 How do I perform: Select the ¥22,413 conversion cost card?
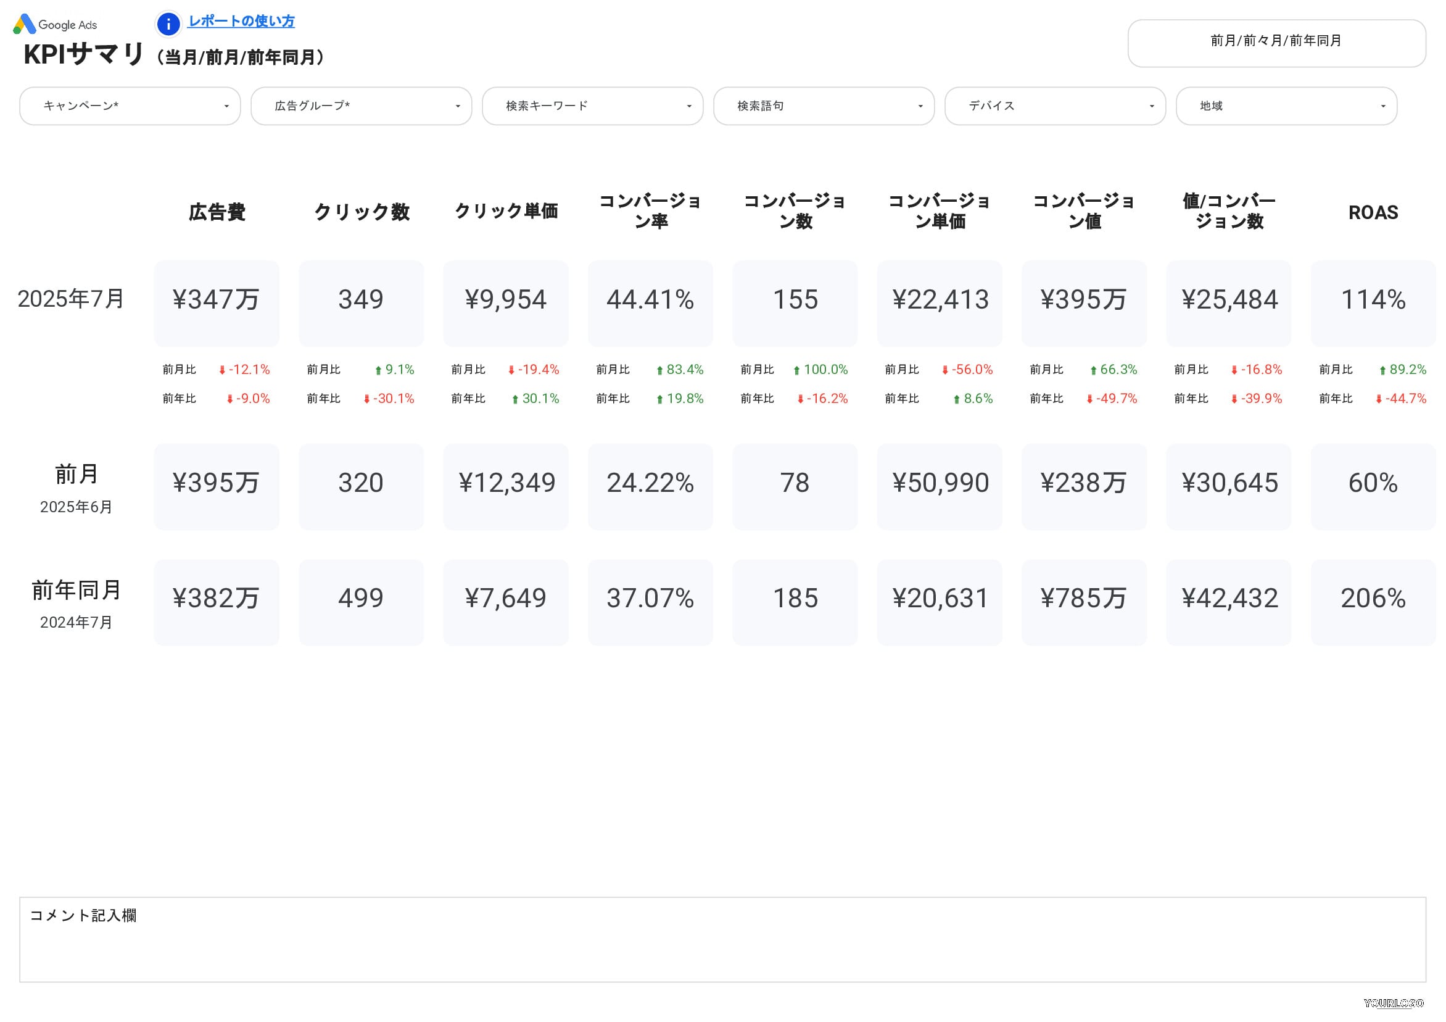coord(940,303)
